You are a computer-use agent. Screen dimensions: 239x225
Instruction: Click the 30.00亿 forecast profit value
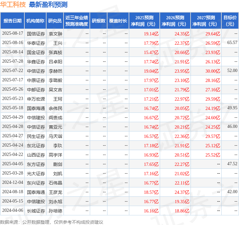click(213, 71)
